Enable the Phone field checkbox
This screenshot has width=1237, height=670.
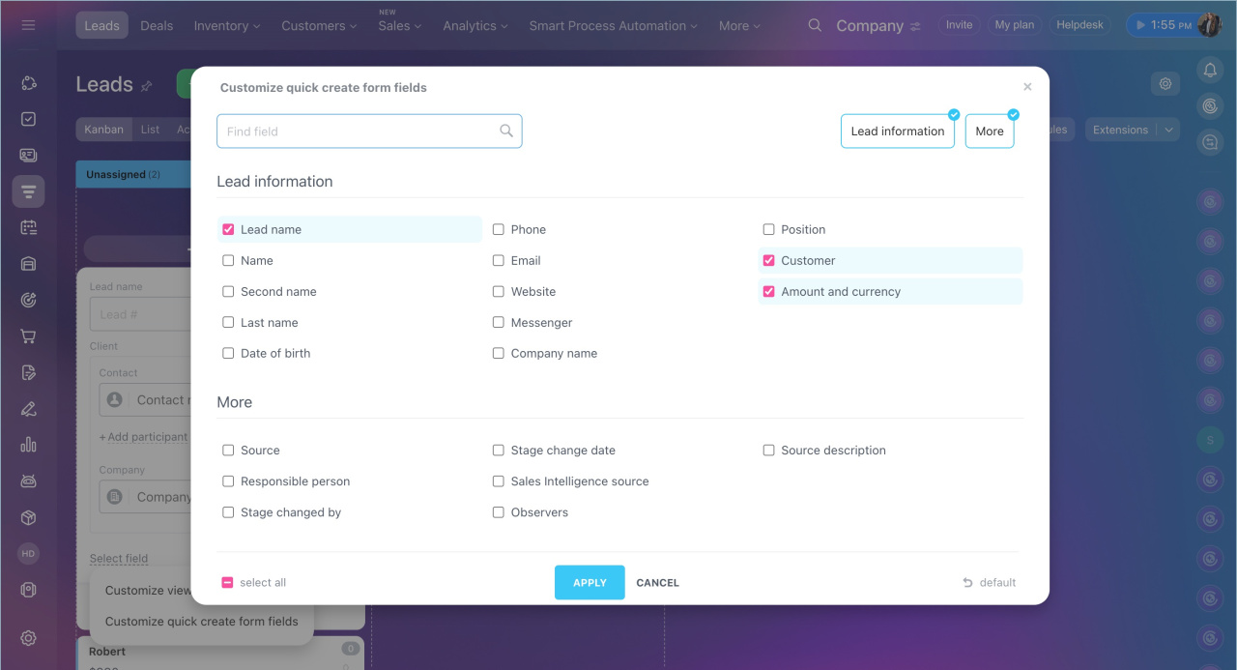tap(499, 230)
